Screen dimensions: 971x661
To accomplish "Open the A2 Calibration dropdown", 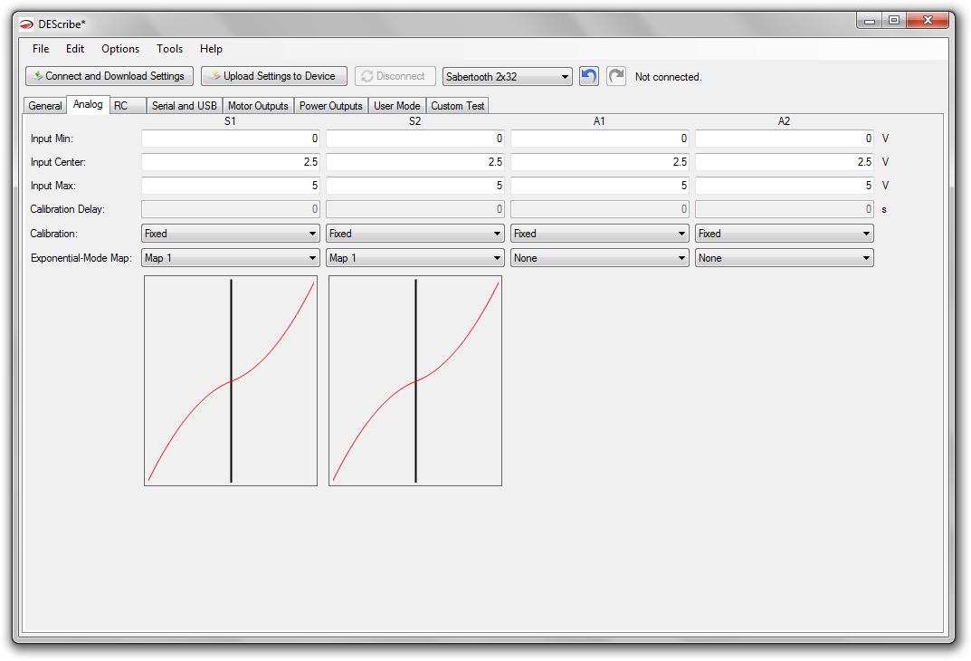I will pos(785,234).
